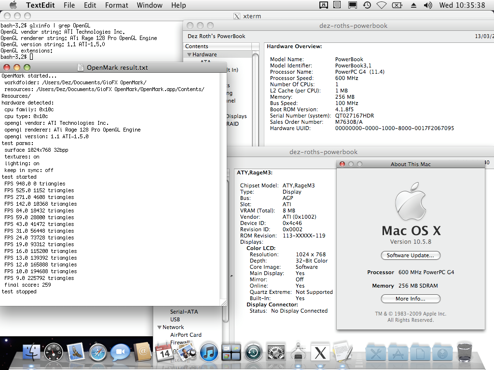Select Serial-ATA in the sidebar
The image size is (494, 370).
point(184,312)
